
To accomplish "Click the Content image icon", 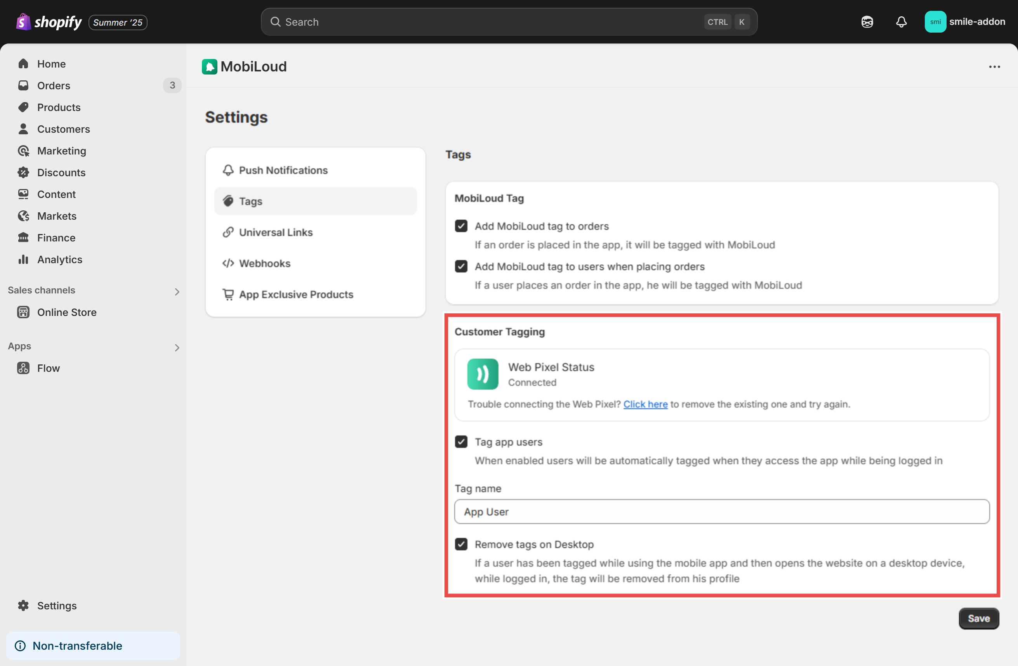I will 24,194.
